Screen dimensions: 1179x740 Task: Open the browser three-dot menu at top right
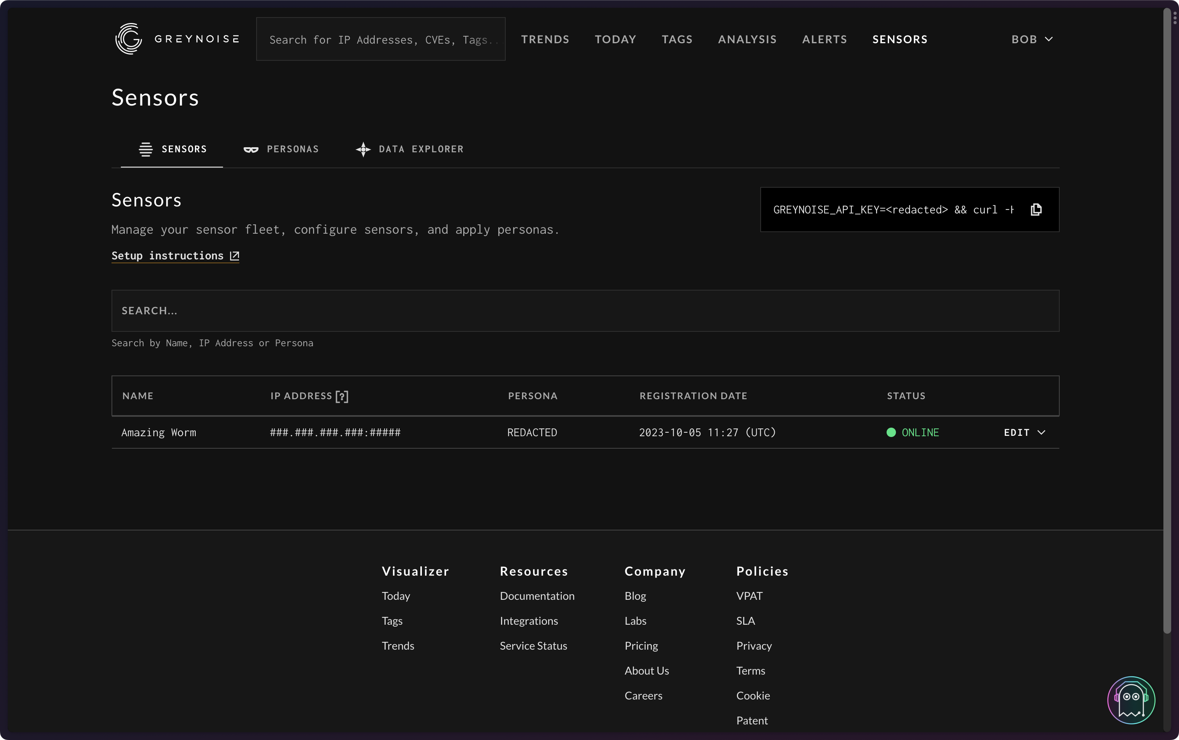click(1175, 18)
